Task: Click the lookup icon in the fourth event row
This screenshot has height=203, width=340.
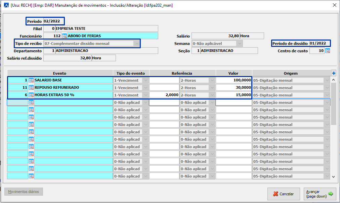Action: tap(31, 103)
